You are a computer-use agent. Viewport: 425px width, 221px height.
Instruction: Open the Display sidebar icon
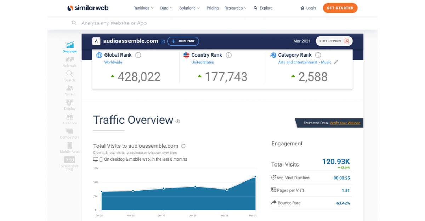(x=70, y=102)
